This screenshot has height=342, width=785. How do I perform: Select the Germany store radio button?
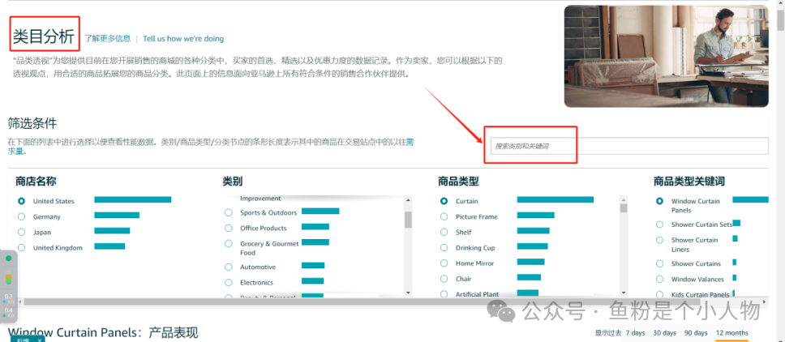[x=22, y=216]
